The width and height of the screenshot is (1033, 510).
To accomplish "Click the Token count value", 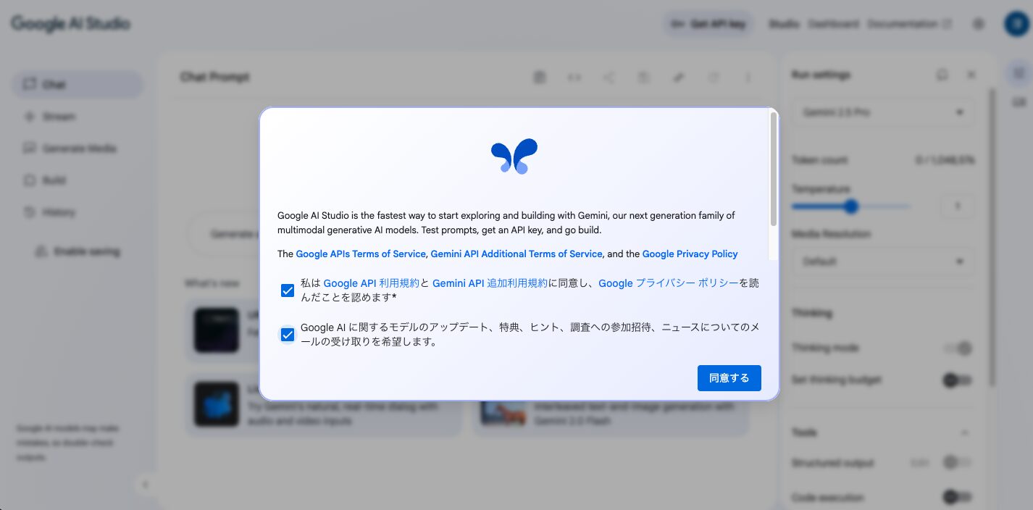I will 946,160.
